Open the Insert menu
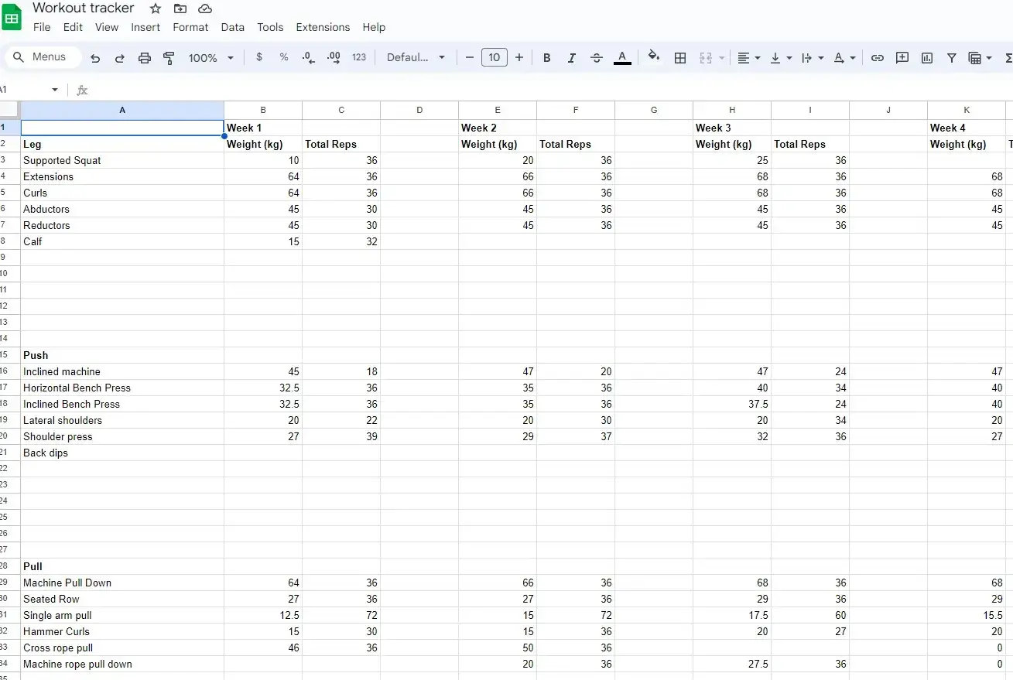Screen dimensions: 1013x680 145,27
